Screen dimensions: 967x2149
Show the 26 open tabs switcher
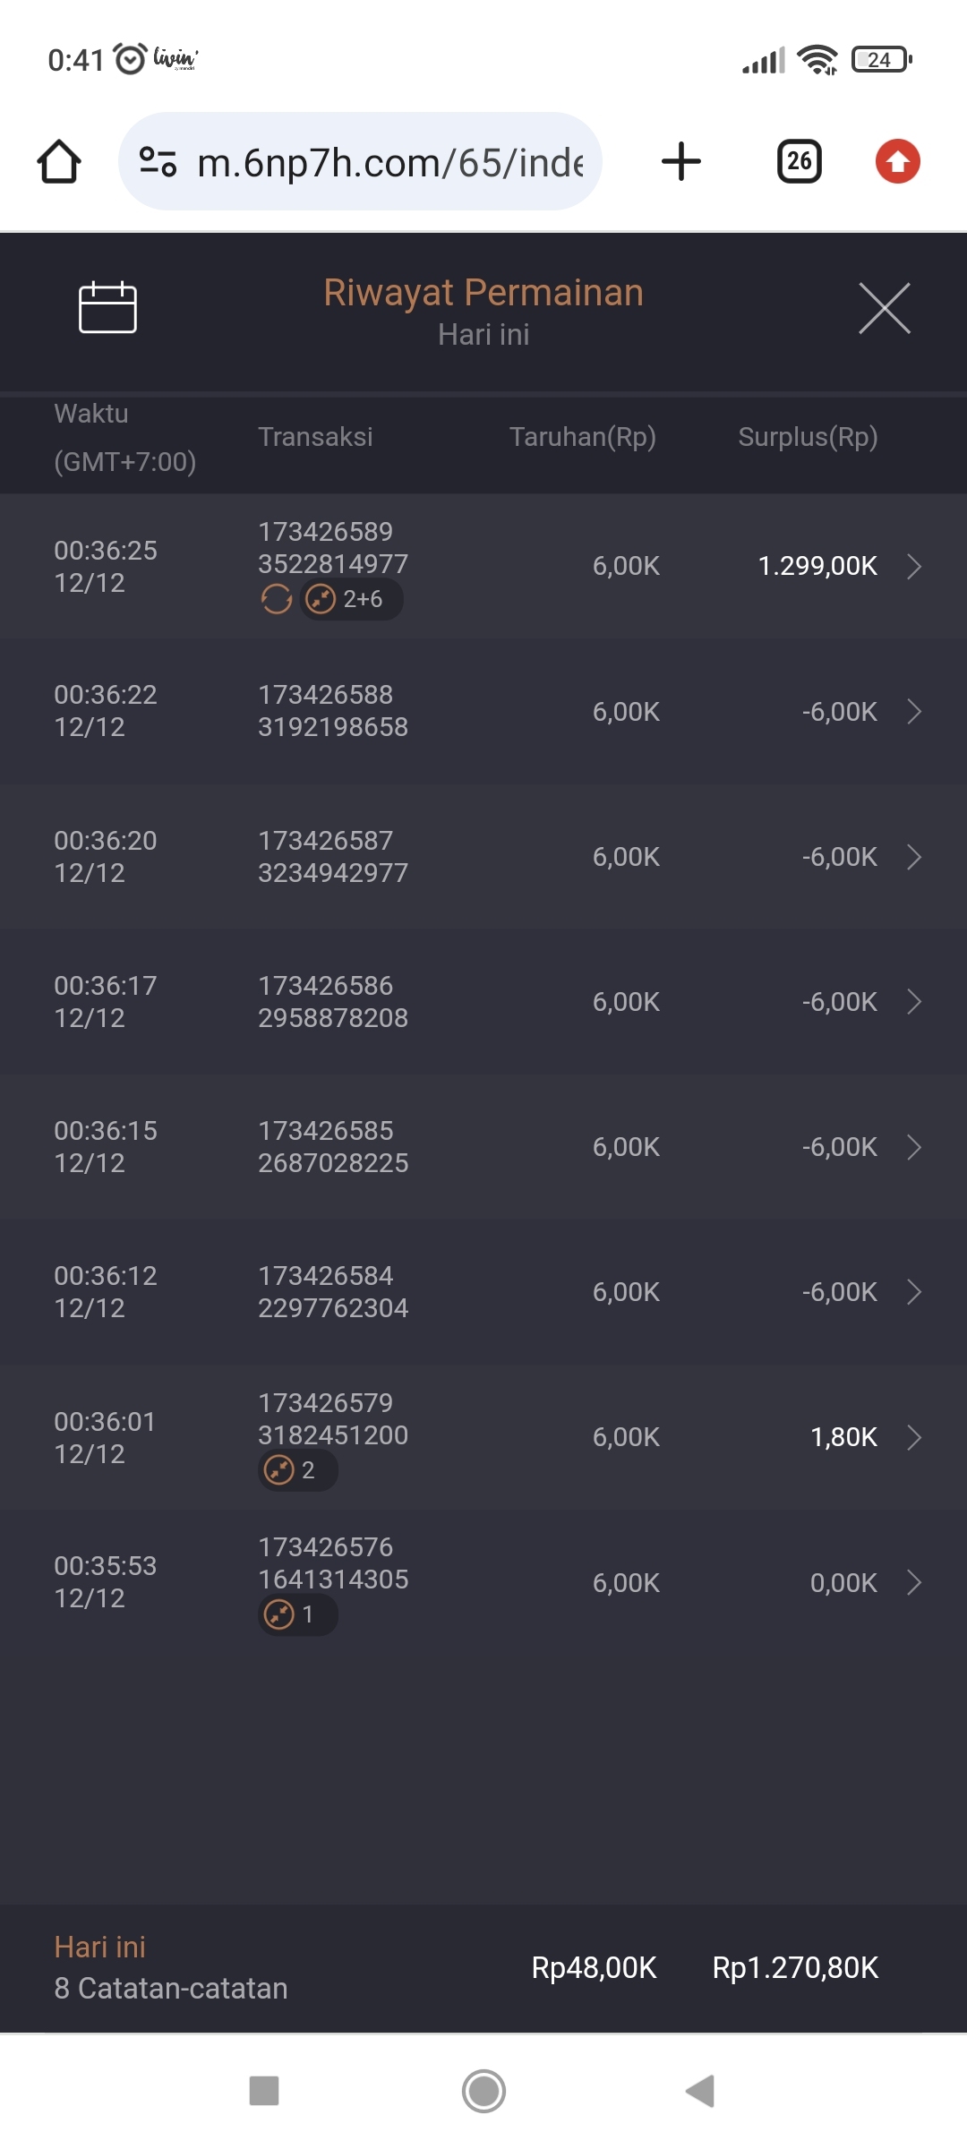(x=799, y=162)
